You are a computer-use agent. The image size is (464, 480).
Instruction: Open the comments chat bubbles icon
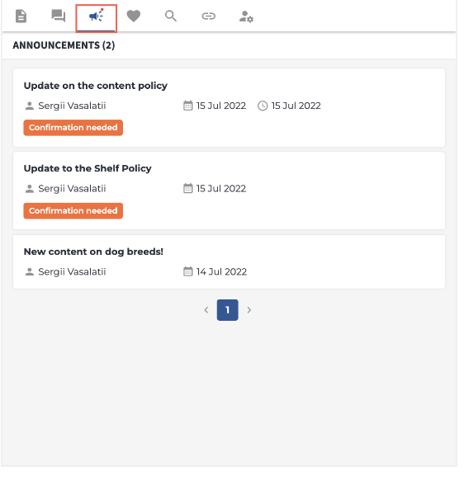point(59,16)
